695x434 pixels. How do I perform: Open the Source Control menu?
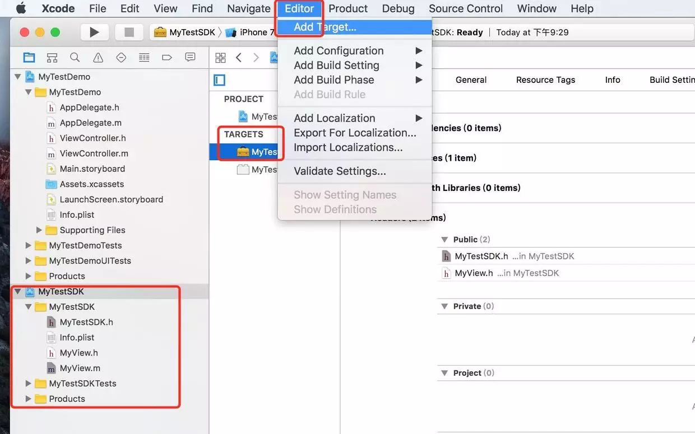[466, 8]
